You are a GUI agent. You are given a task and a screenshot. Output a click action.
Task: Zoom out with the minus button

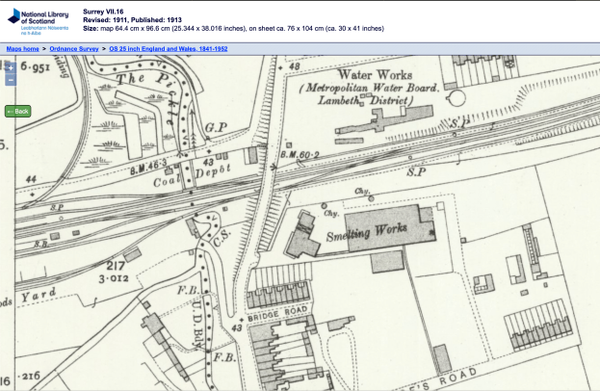click(11, 80)
